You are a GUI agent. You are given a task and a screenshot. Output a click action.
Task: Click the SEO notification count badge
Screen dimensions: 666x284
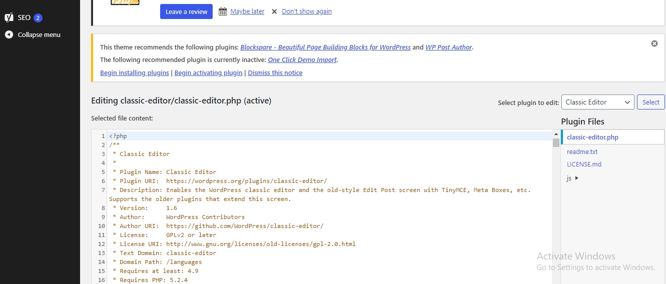point(38,18)
